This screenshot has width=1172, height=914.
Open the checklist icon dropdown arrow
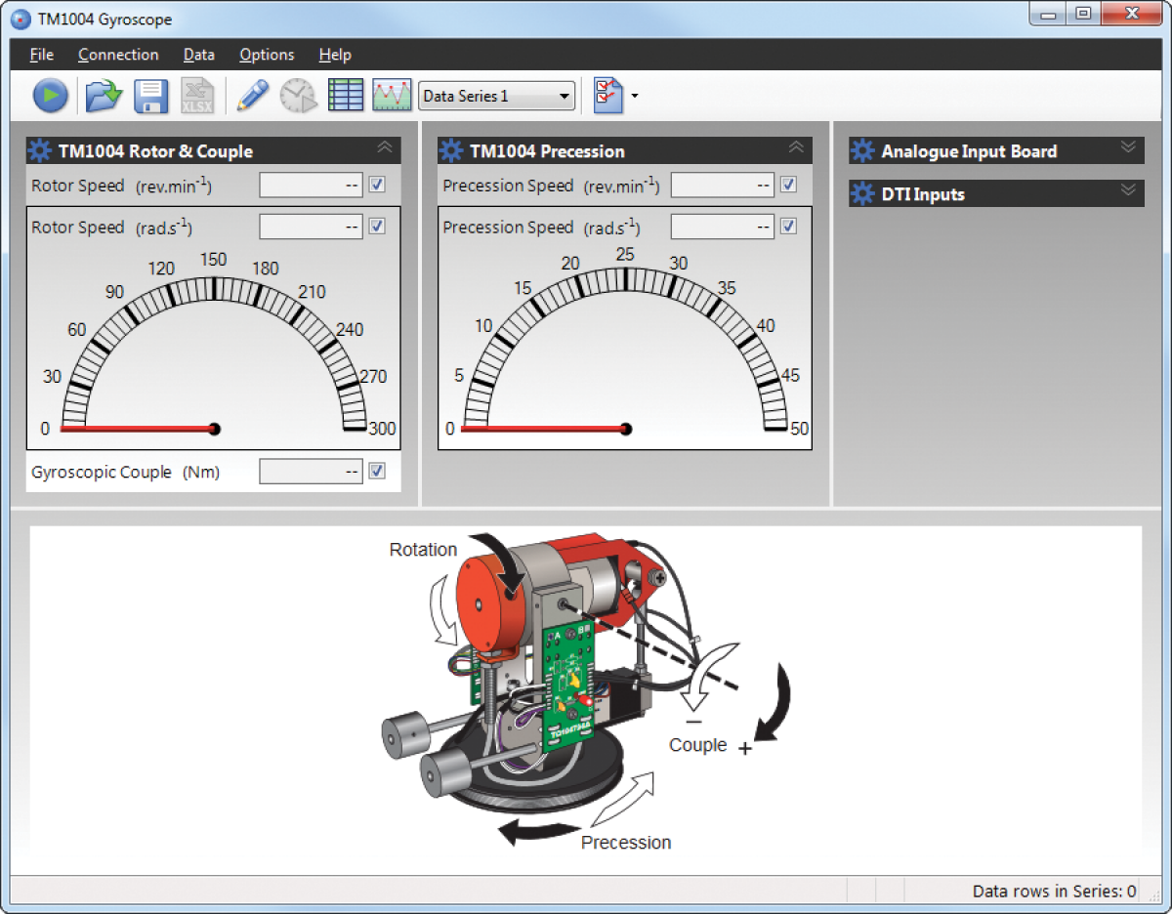coord(635,96)
